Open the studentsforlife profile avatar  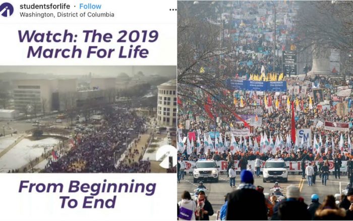[x=6, y=10]
